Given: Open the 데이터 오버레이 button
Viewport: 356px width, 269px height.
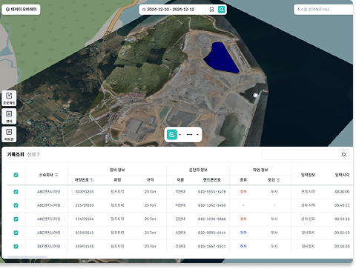Looking at the screenshot, I should point(21,10).
